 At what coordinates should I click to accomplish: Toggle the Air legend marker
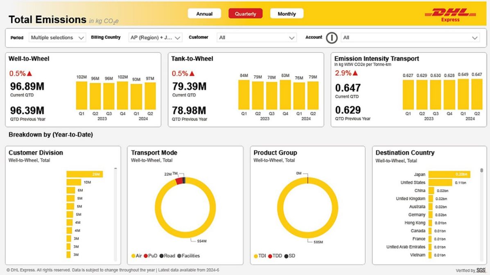point(133,256)
